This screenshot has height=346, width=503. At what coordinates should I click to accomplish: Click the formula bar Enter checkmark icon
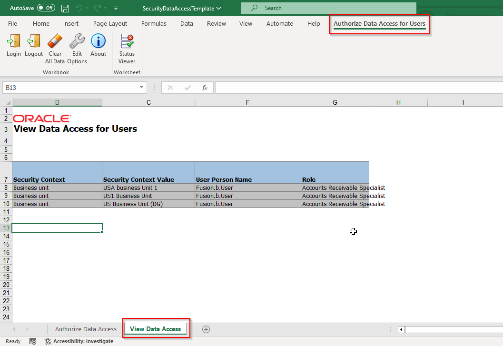point(187,88)
